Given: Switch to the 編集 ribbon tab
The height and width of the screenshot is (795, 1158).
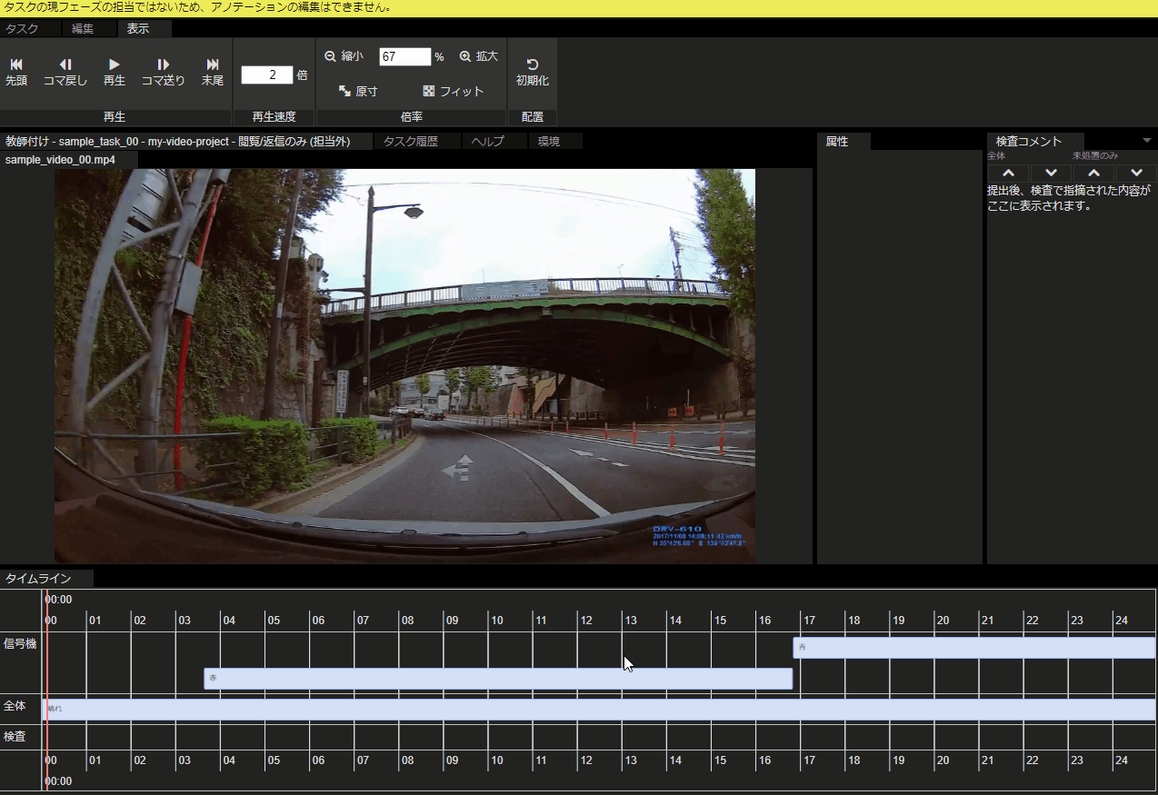Looking at the screenshot, I should [83, 28].
